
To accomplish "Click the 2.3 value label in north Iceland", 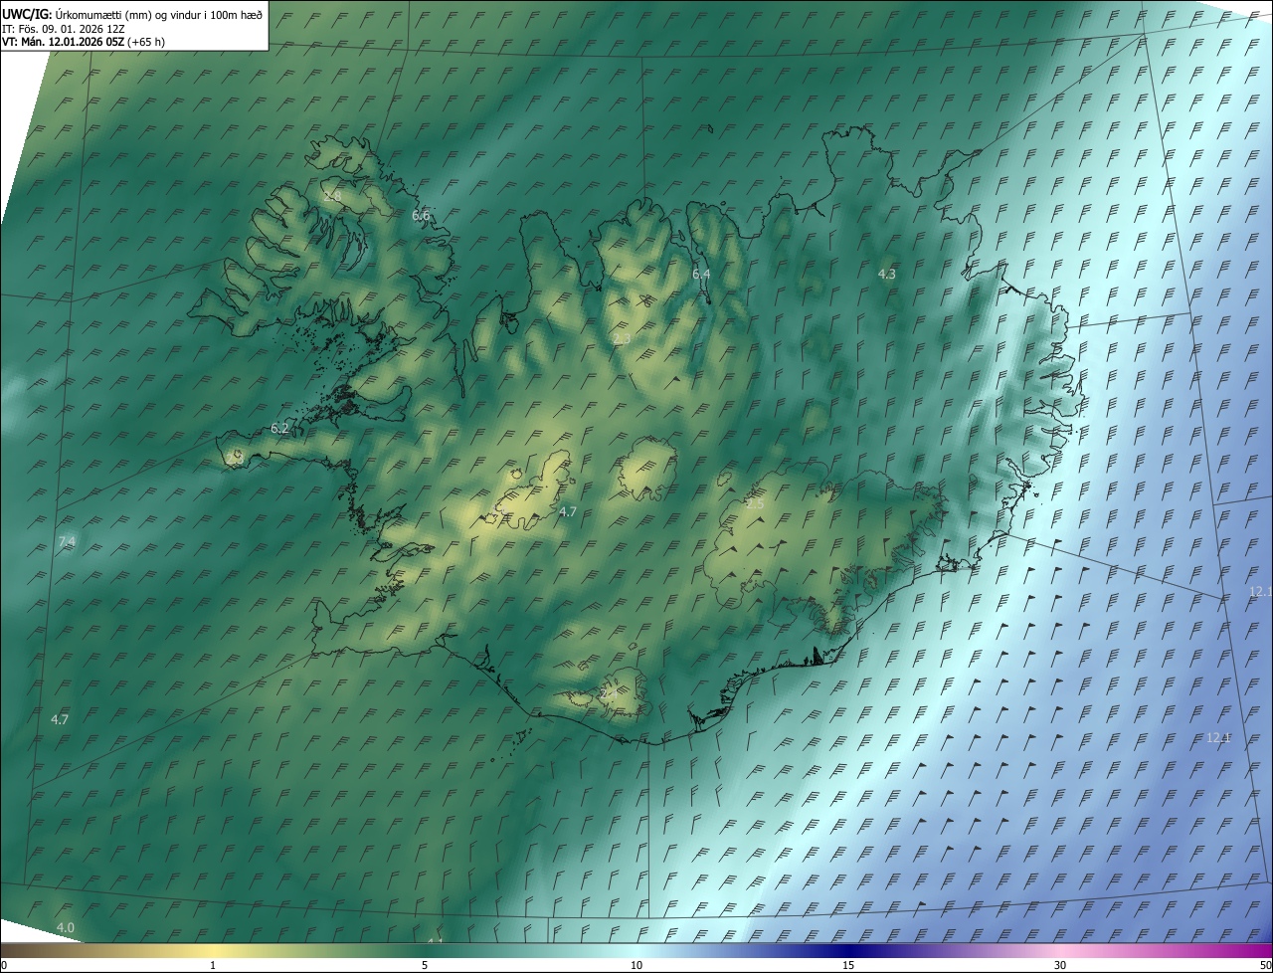I will [622, 339].
